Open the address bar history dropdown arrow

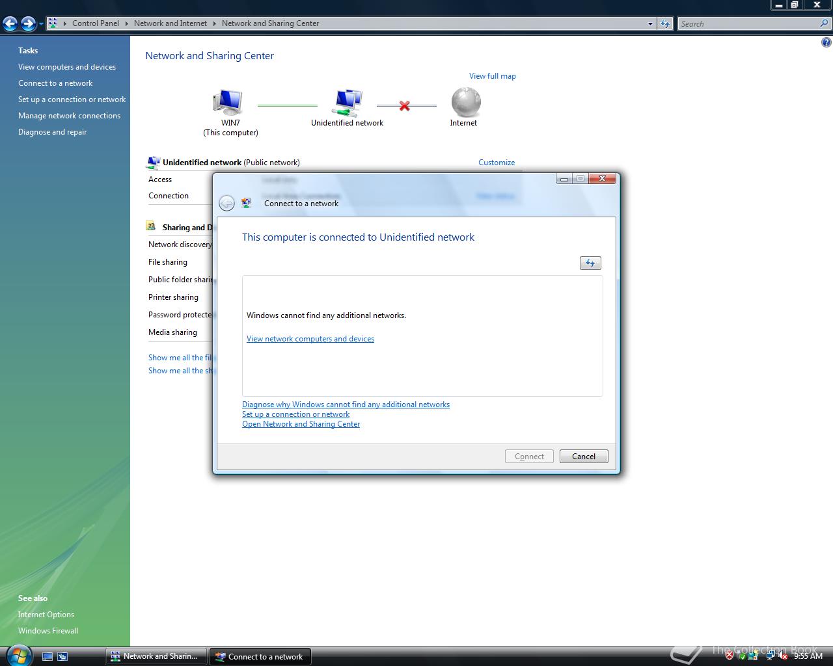(x=650, y=24)
